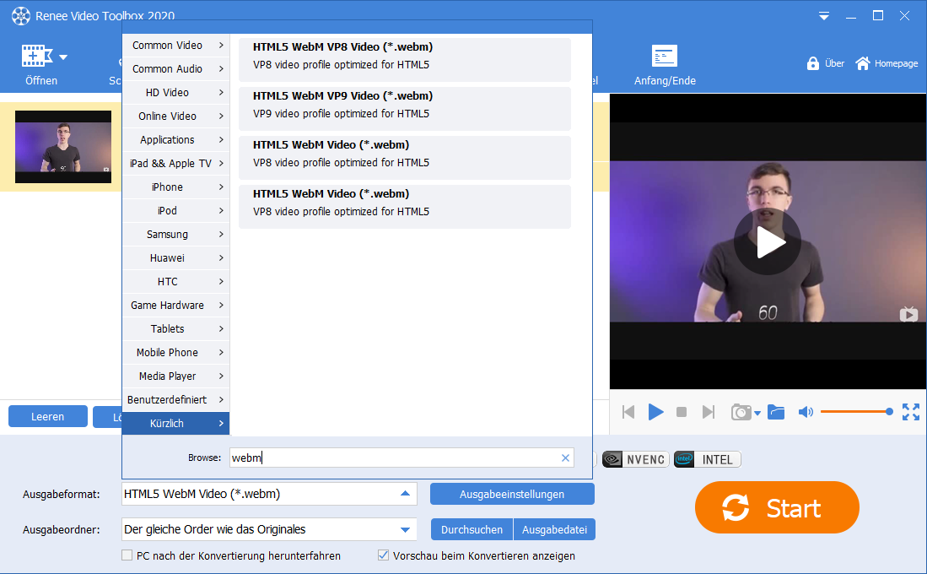Adjust the orange volume slider
Screen dimensions: 927x574
(x=857, y=412)
